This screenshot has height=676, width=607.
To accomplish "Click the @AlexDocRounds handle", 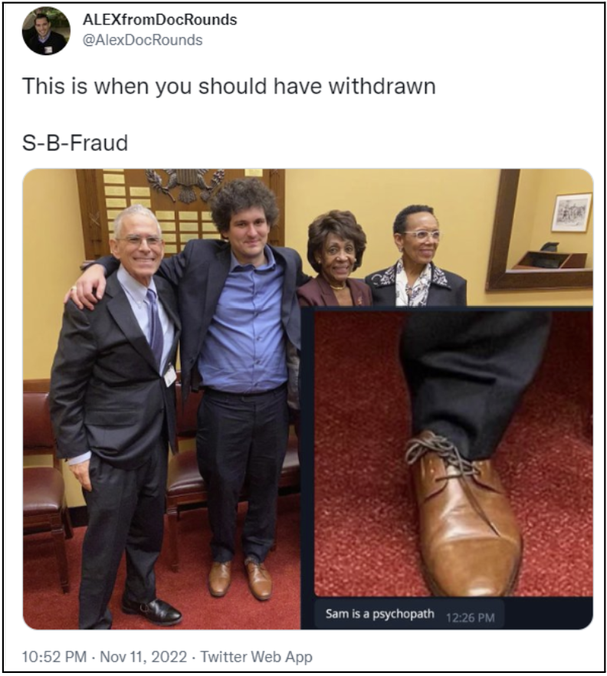I will (x=143, y=40).
